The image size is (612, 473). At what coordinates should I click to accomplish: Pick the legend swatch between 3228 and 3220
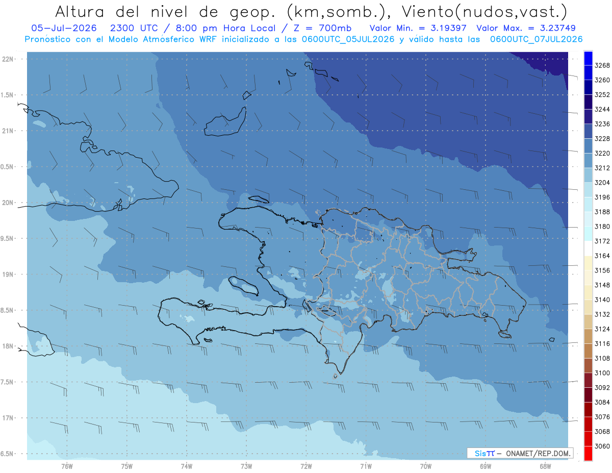588,146
